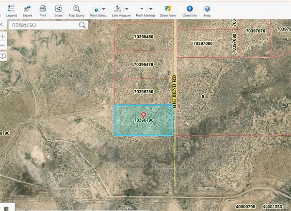
Task: Select parcel 70396780 on the map
Action: point(144,92)
